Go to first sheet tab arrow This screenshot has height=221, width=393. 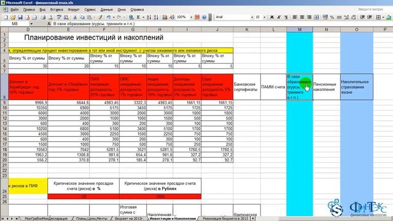(2, 219)
